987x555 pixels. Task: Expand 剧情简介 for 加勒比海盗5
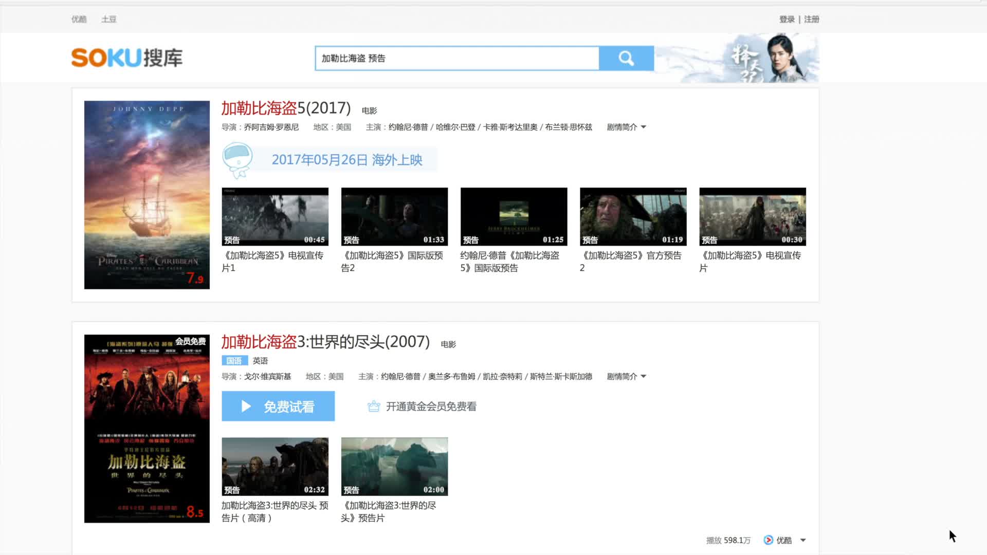click(626, 127)
